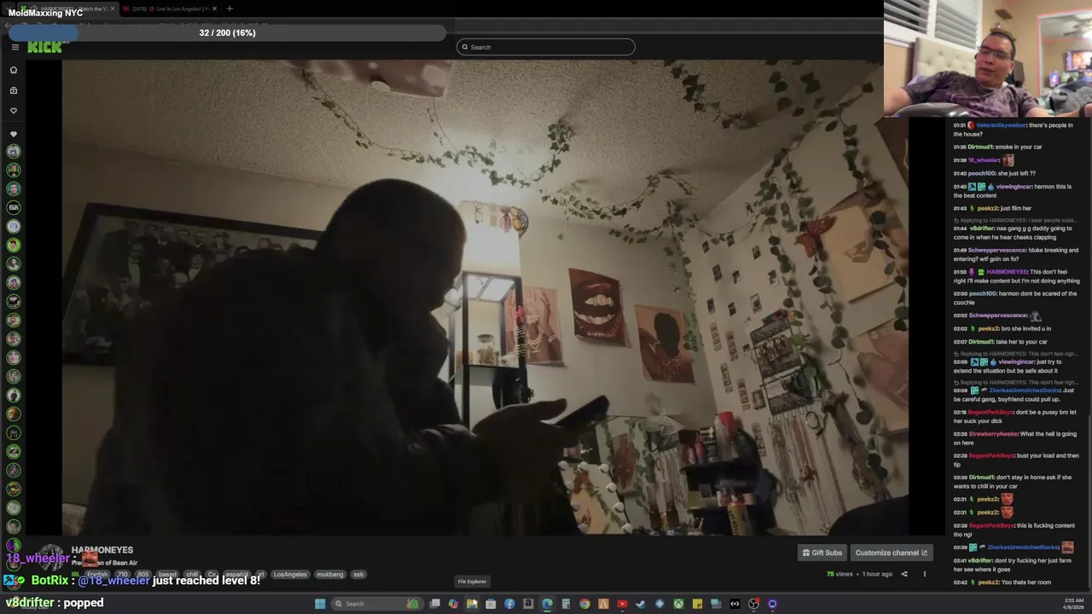
Task: Open Facebook from the taskbar
Action: click(509, 604)
